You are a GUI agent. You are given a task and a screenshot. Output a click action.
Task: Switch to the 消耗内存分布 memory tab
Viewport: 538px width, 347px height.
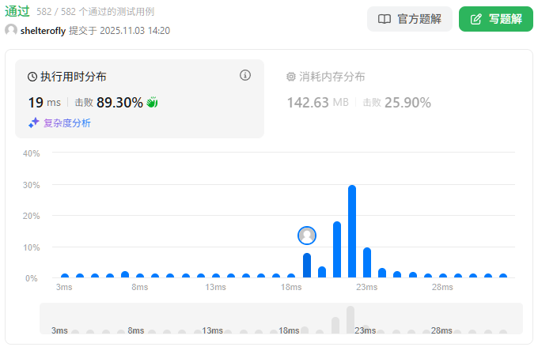pyautogui.click(x=332, y=77)
